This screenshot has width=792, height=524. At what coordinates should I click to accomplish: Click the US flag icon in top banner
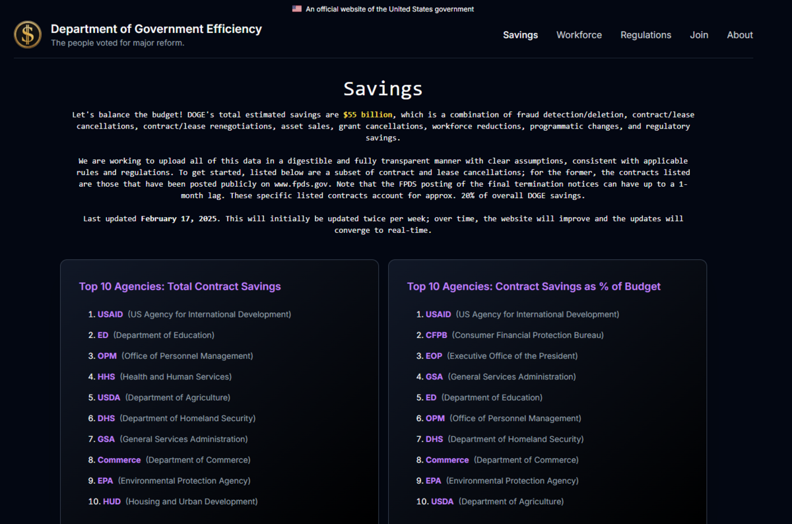[x=297, y=9]
